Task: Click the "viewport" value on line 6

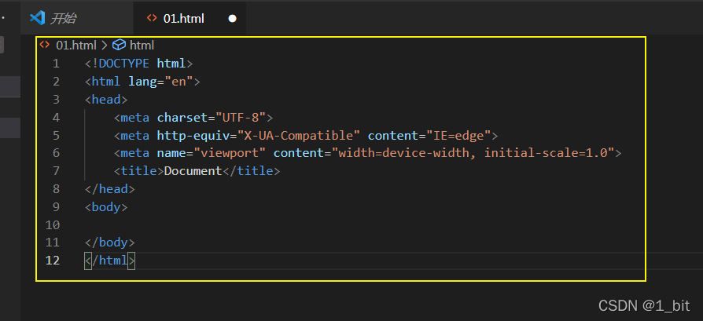Action: tap(230, 153)
